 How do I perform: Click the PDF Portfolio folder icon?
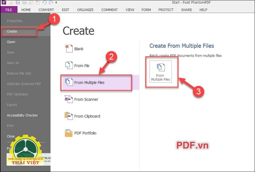pos(69,133)
